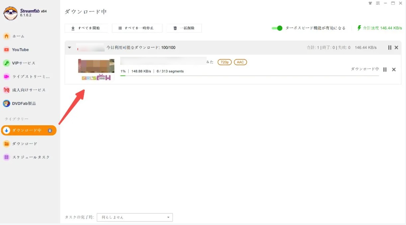The image size is (406, 225).
Task: Click the Start All button
Action: [x=86, y=28]
